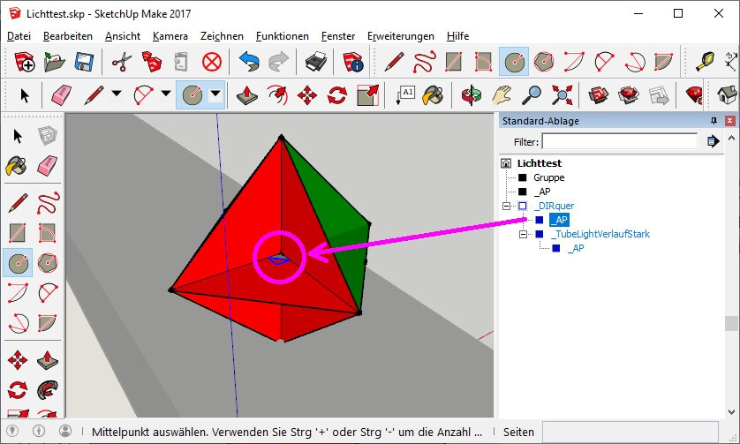Click the Orbit tool icon
Image resolution: width=740 pixels, height=444 pixels.
tap(471, 95)
